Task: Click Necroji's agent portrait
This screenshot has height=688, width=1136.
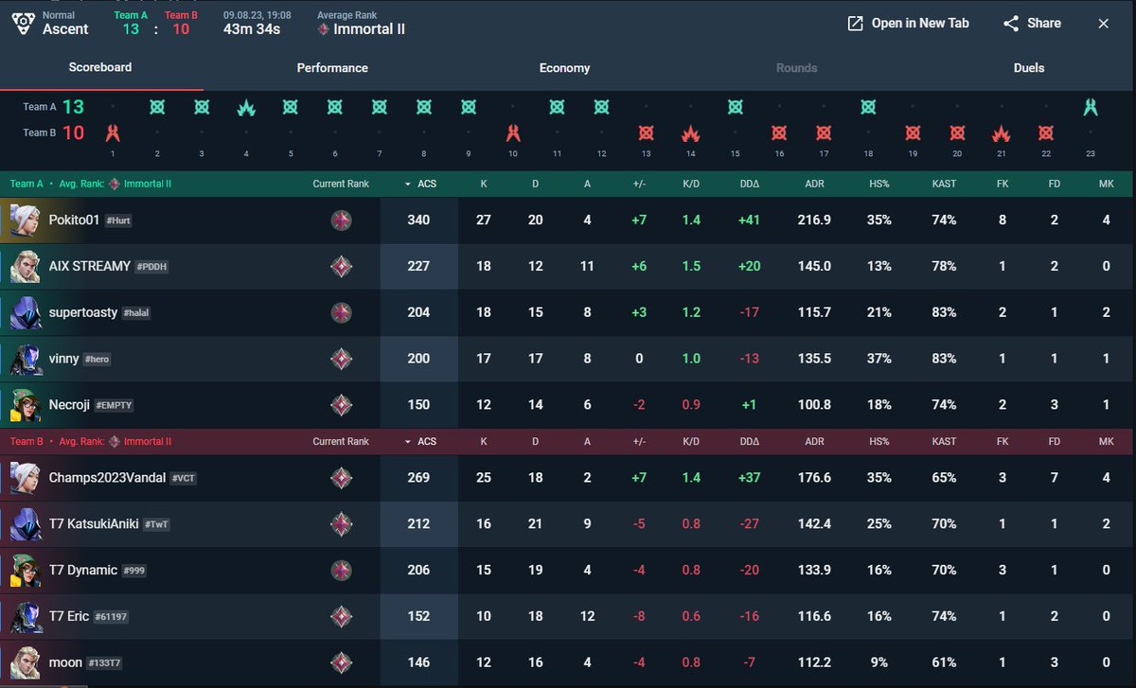Action: coord(25,405)
